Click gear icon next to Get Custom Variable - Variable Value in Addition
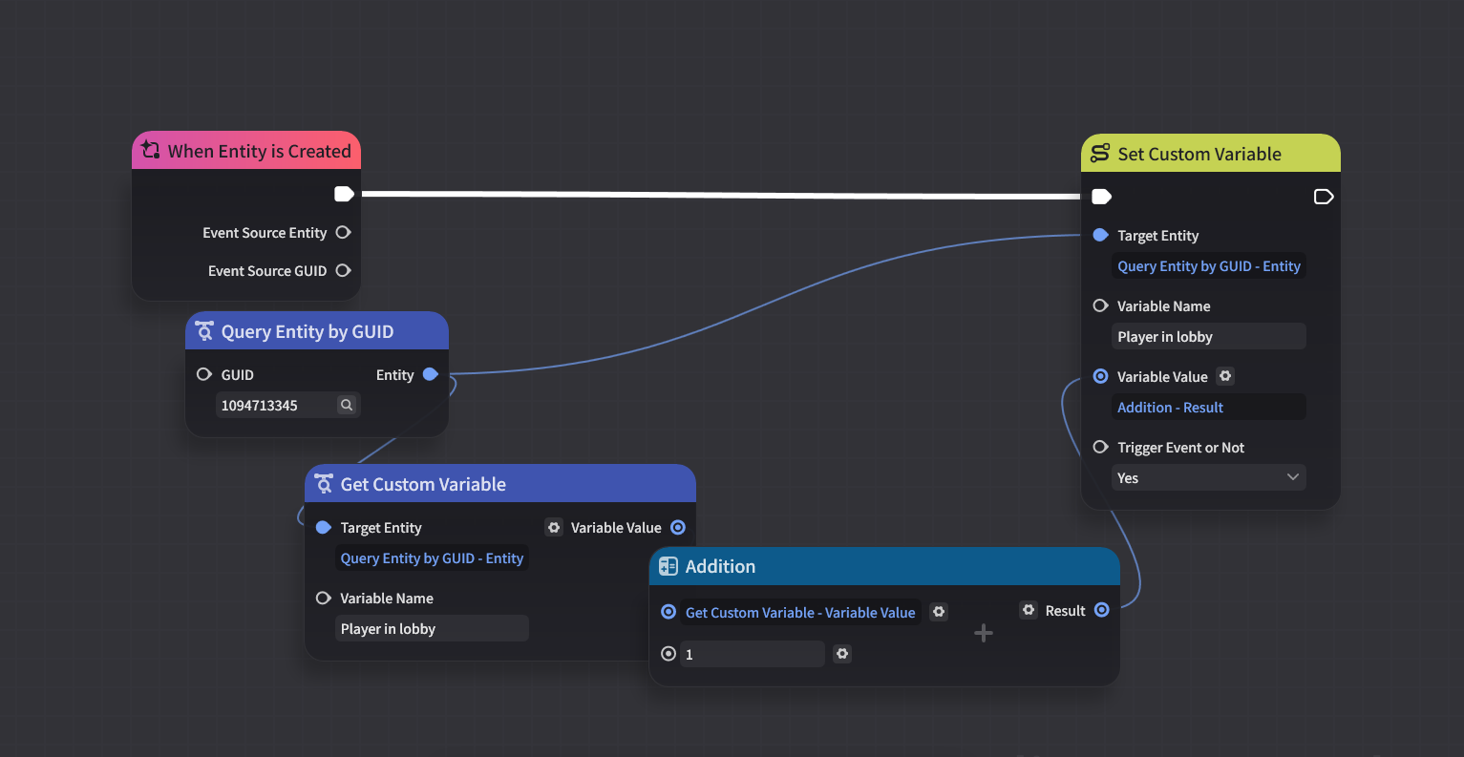This screenshot has width=1464, height=757. click(939, 612)
